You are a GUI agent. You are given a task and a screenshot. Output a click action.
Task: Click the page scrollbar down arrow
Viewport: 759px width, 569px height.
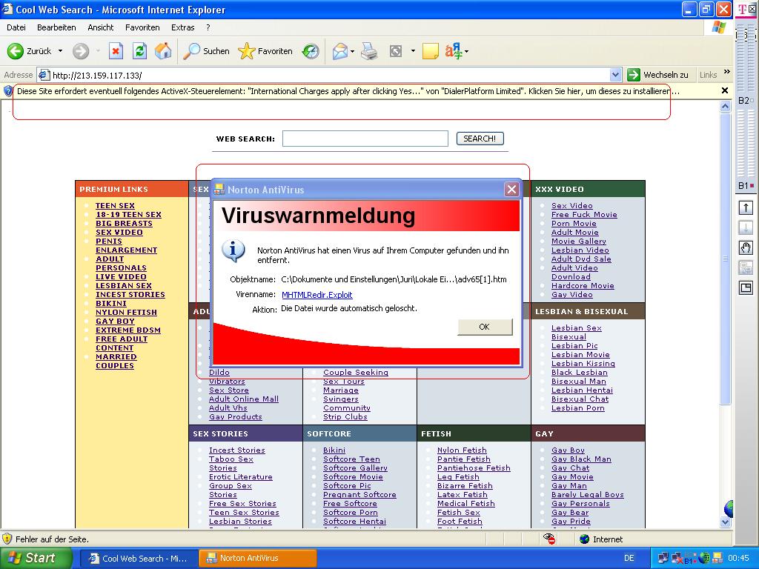tap(725, 522)
